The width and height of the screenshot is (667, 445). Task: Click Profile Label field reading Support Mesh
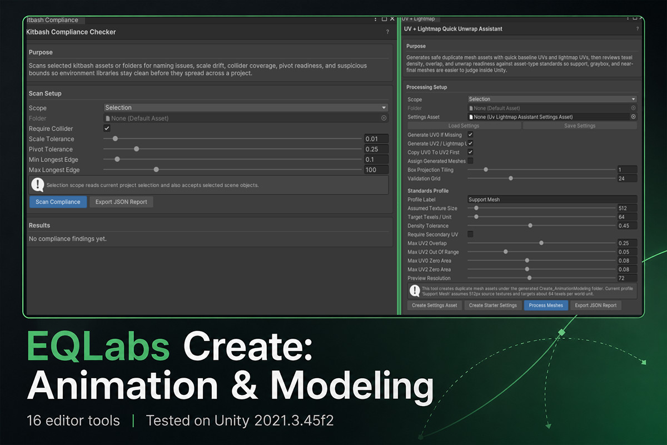coord(552,199)
